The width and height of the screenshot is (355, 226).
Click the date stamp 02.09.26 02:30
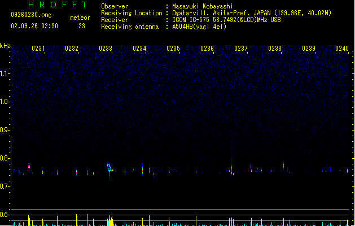click(34, 26)
